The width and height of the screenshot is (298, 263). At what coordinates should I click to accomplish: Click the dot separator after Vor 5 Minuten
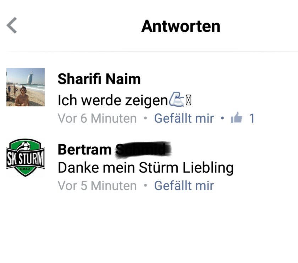pos(145,185)
